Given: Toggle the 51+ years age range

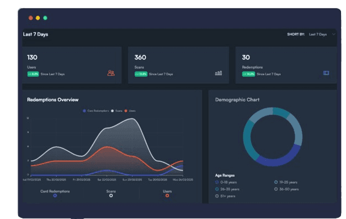Looking at the screenshot, I should 225,196.
